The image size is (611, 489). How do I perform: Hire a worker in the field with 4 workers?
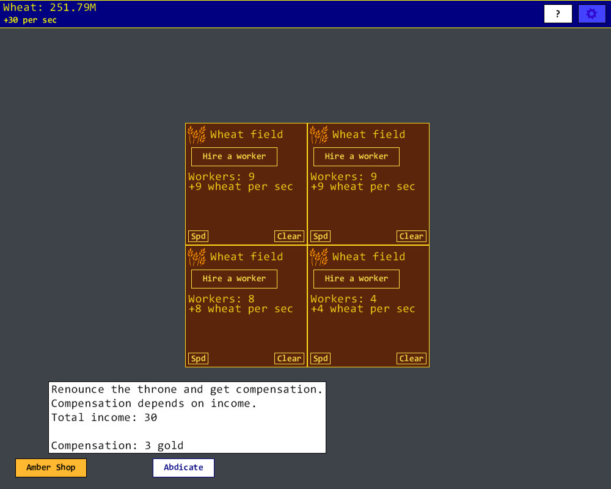point(356,279)
